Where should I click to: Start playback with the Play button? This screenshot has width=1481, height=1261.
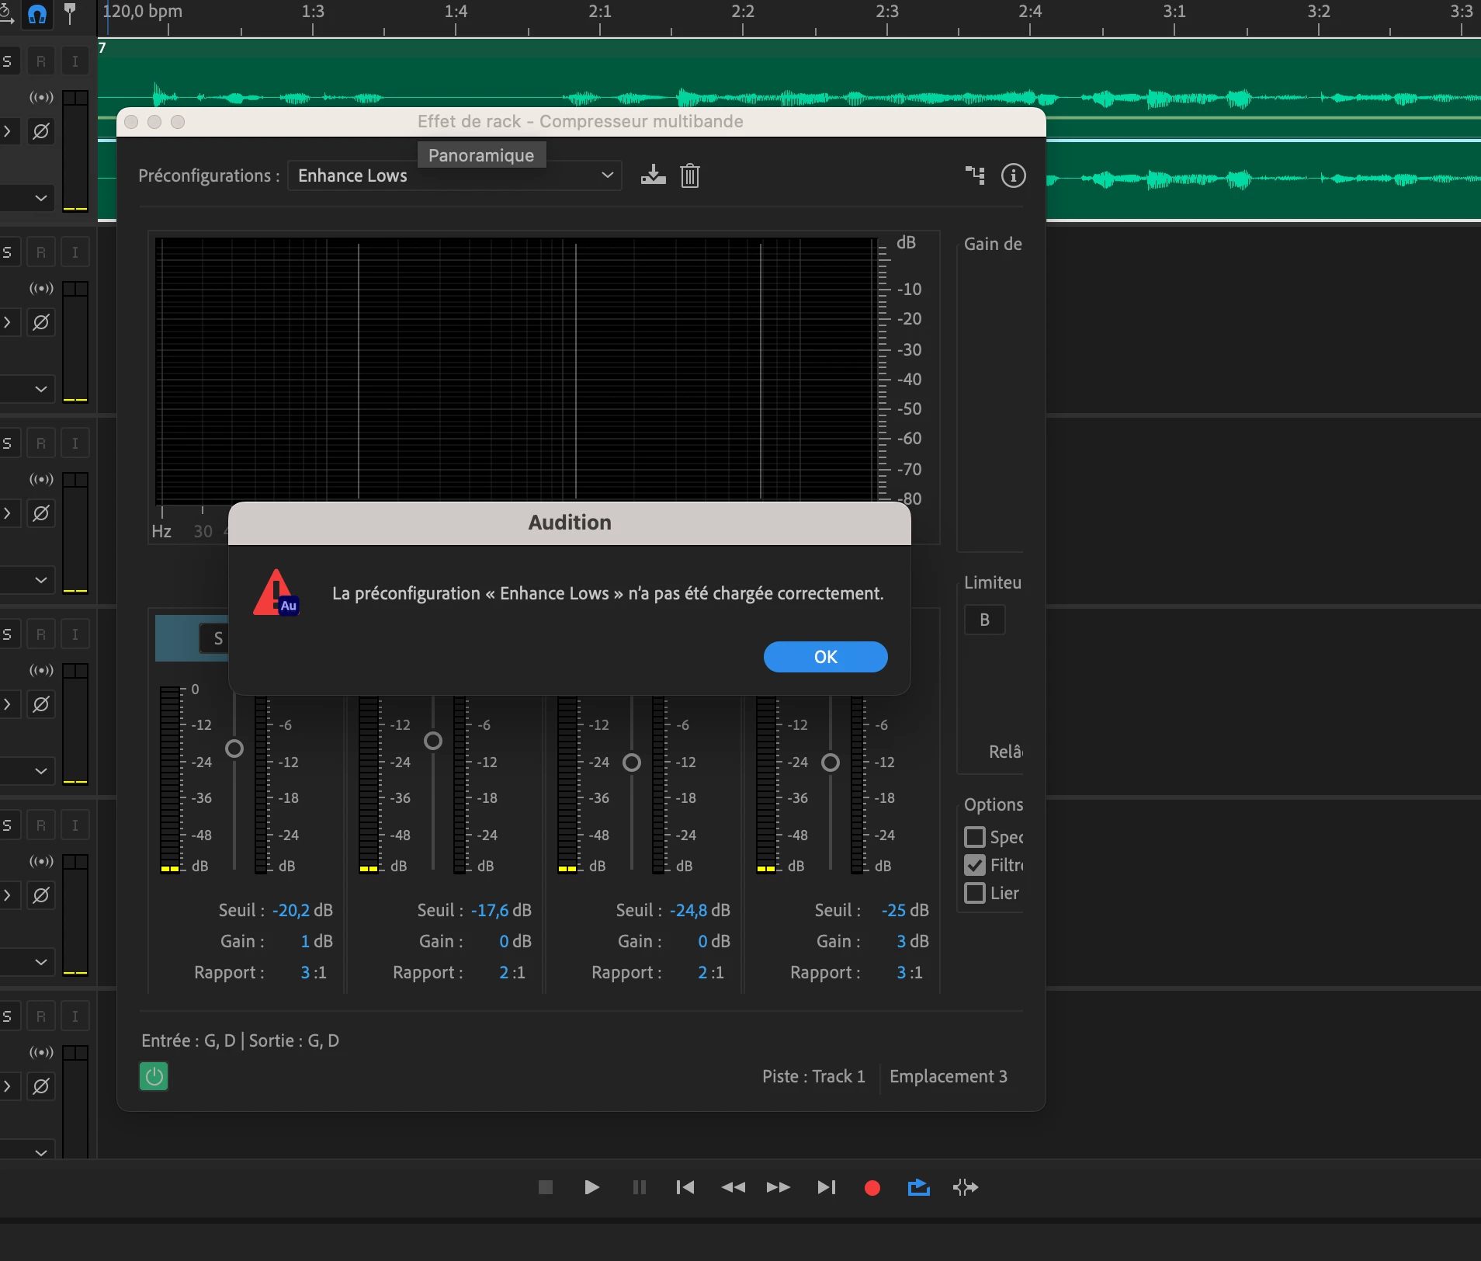coord(591,1187)
